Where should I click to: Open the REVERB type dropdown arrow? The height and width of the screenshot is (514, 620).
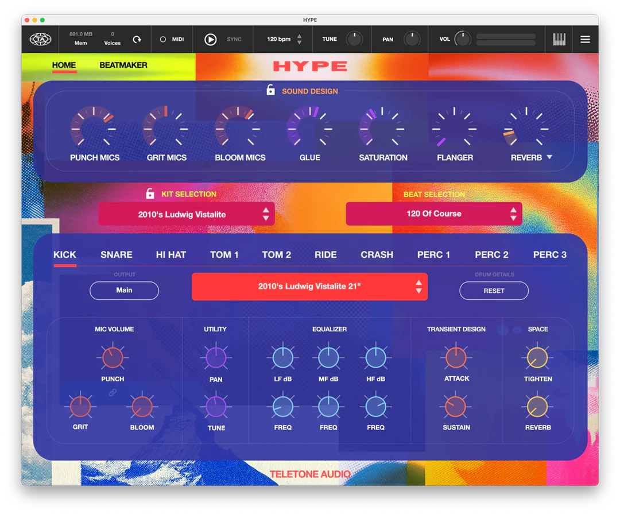(549, 157)
